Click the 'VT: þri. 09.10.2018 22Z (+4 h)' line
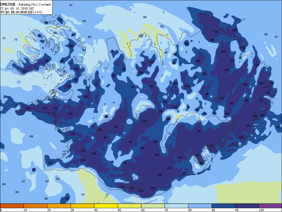The width and height of the screenshot is (282, 212). 21,12
